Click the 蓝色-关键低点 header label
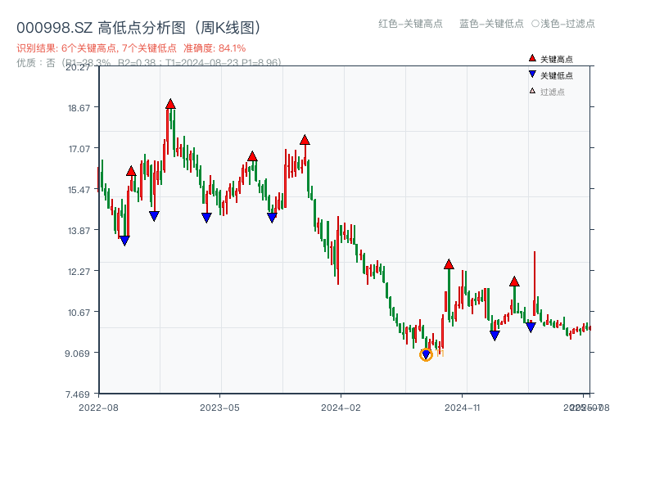 coord(491,24)
